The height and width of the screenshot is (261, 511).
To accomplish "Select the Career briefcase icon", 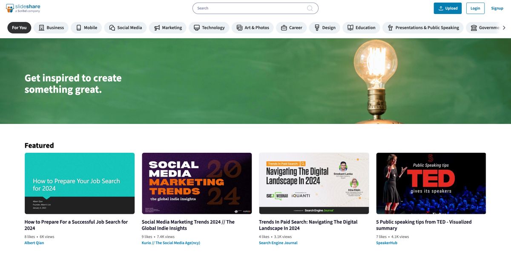I will (284, 28).
